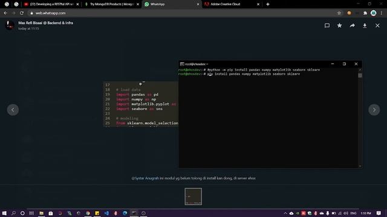This screenshot has height=217, width=387.
Task: Switch to the Developing a RESTful API tab
Action: pos(51,4)
